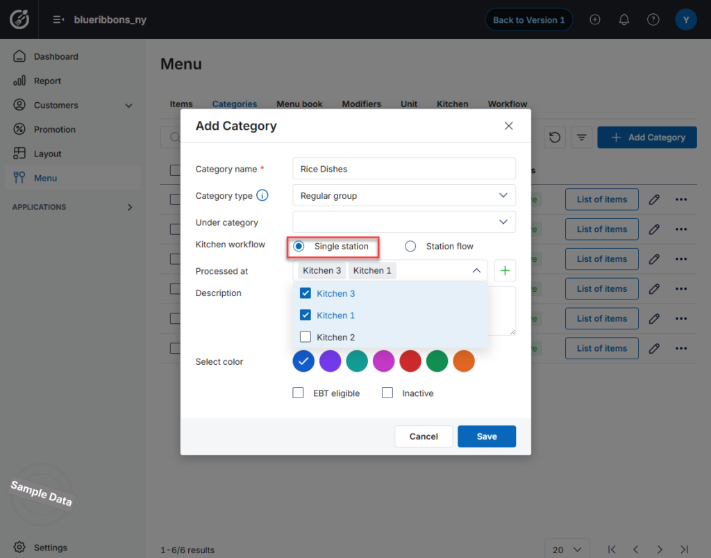This screenshot has height=558, width=711.
Task: Uncheck Kitchen 3 in dropdown list
Action: click(306, 293)
